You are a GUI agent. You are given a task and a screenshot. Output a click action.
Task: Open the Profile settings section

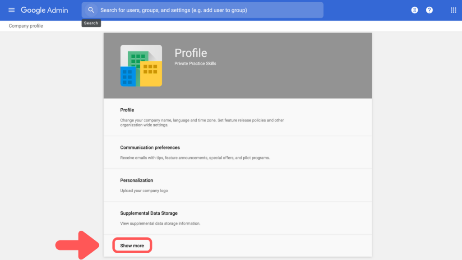[127, 110]
